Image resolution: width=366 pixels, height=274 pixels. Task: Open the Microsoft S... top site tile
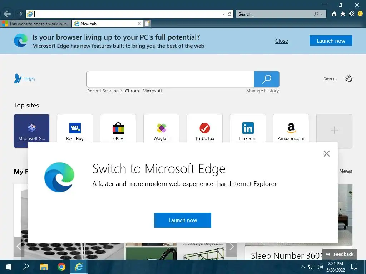31,131
